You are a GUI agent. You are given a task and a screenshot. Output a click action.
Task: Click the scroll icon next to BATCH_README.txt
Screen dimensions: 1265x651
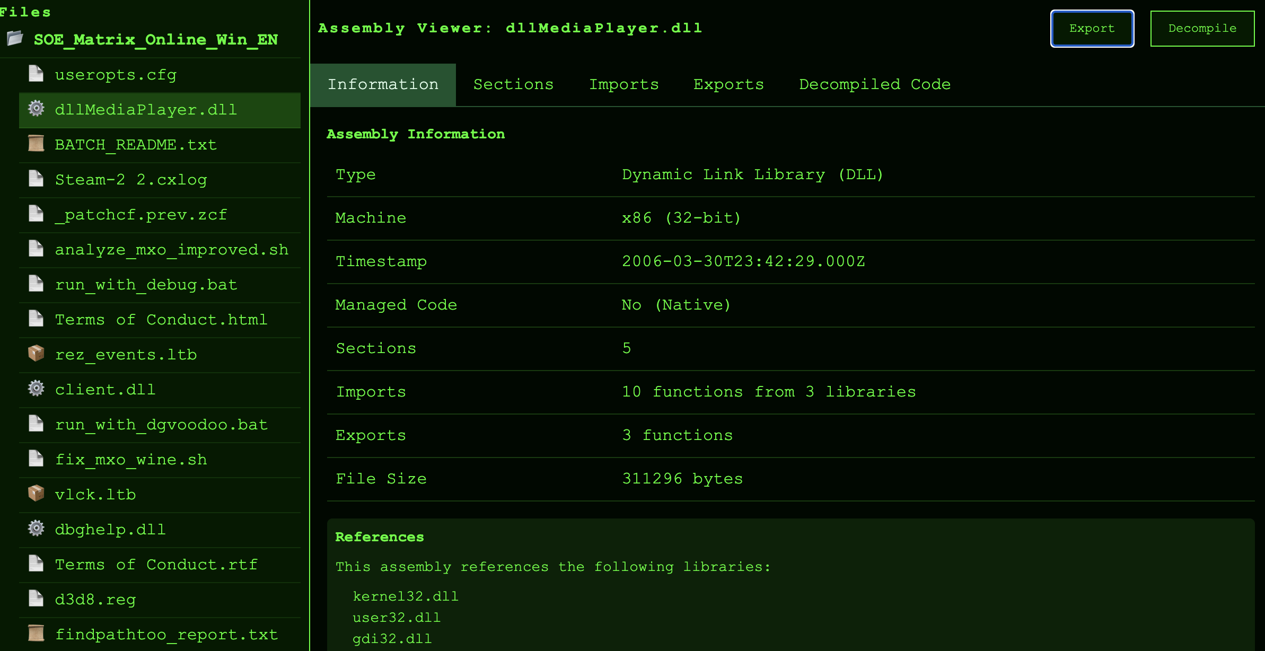pos(36,144)
